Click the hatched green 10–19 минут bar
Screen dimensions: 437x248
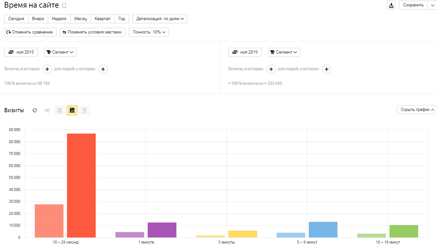pyautogui.click(x=372, y=236)
